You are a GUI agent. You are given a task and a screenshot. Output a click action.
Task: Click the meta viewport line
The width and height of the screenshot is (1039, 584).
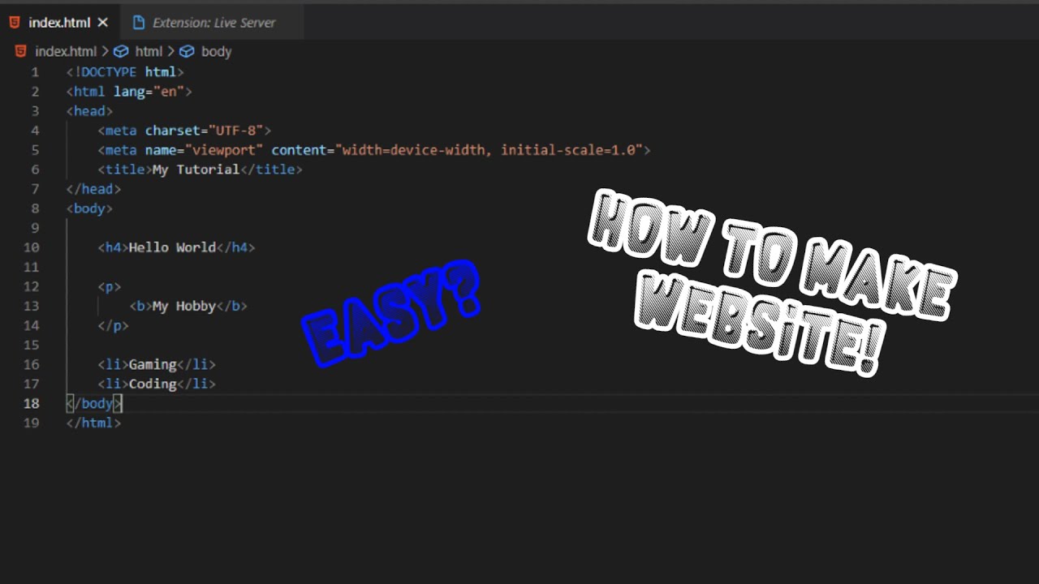(x=374, y=150)
